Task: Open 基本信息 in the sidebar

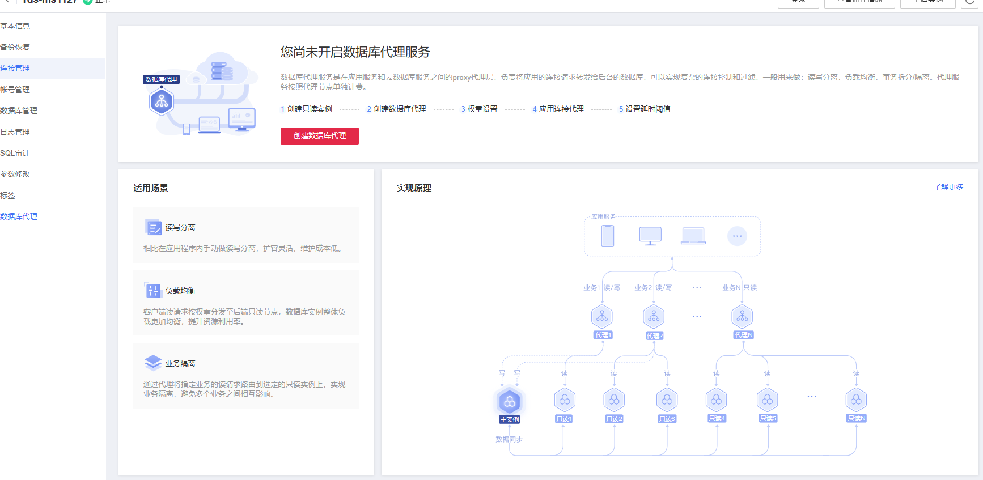Action: 15,26
